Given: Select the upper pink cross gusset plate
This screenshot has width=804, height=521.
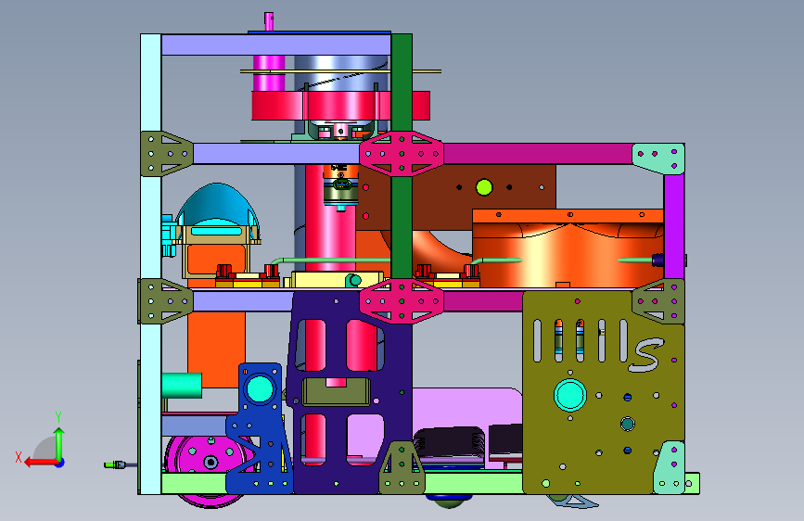Looking at the screenshot, I should (x=402, y=153).
